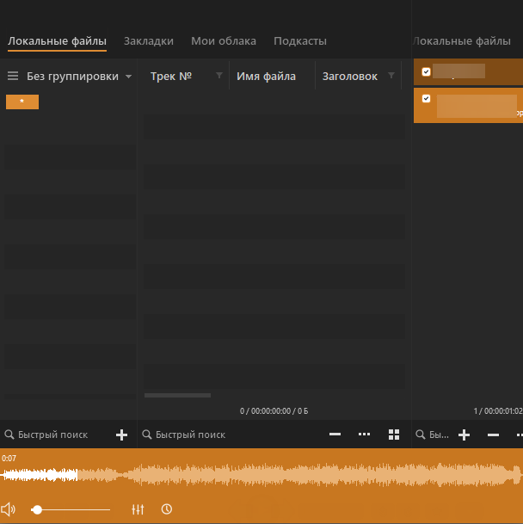The image size is (523, 524).
Task: Mute sound via speaker icon
Action: pyautogui.click(x=8, y=509)
